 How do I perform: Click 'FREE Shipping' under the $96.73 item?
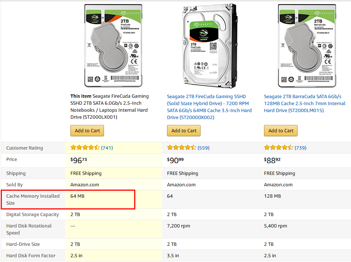click(x=86, y=173)
